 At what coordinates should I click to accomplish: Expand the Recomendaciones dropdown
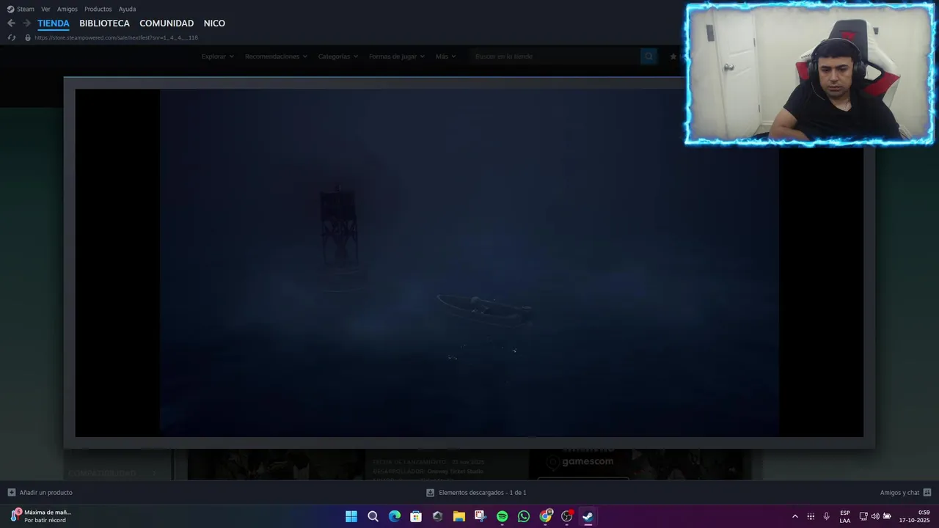(x=276, y=56)
